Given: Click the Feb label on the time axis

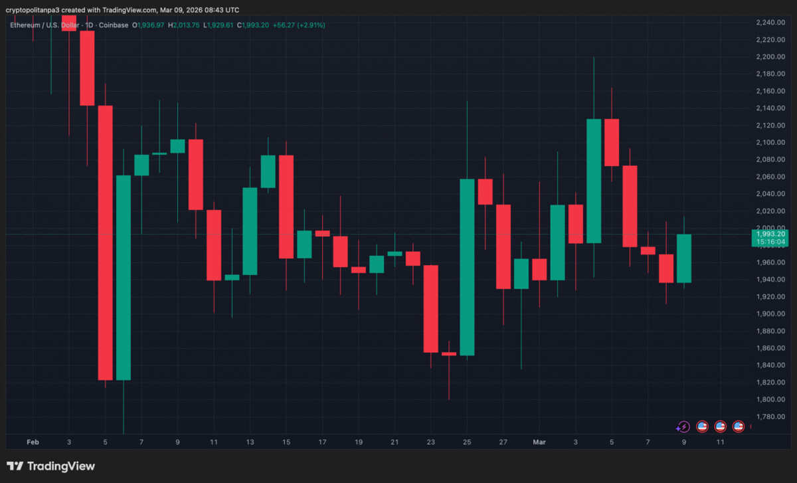Looking at the screenshot, I should (x=33, y=442).
